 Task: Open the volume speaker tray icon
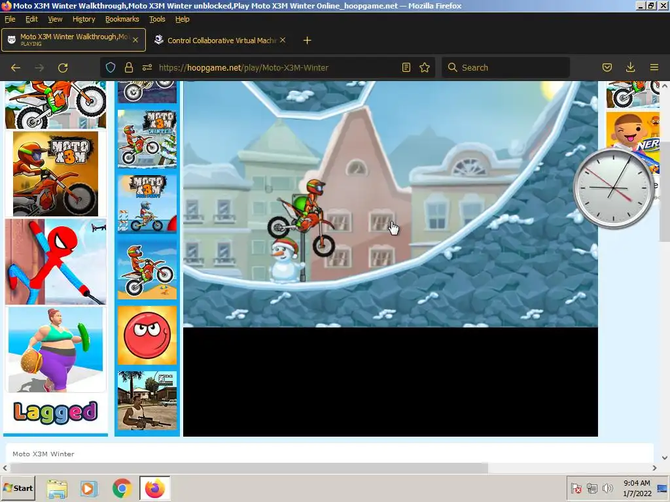(607, 488)
